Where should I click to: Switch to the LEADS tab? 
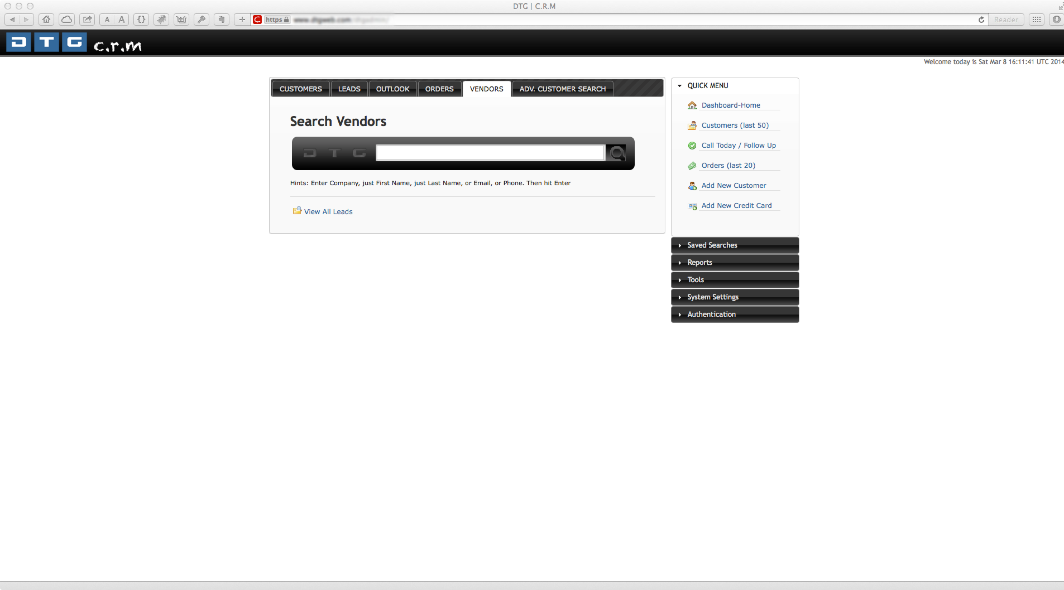point(349,89)
